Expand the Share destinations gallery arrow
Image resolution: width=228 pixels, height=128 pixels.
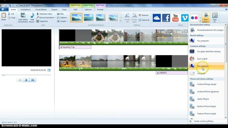(x=200, y=21)
